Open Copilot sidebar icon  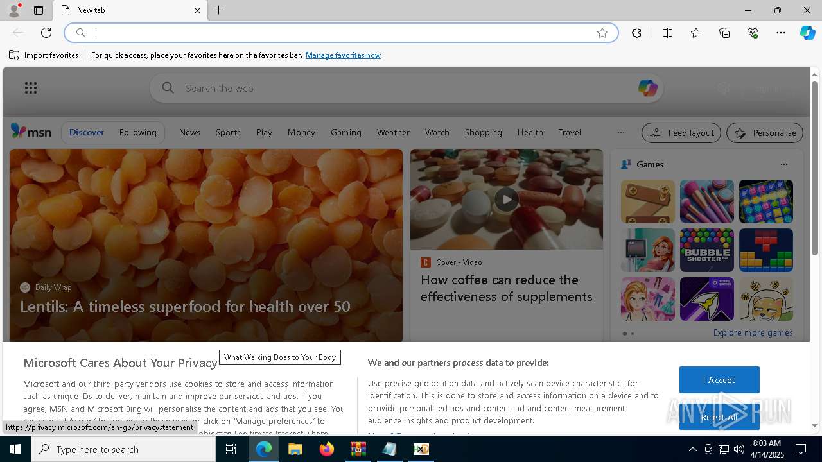tap(807, 33)
